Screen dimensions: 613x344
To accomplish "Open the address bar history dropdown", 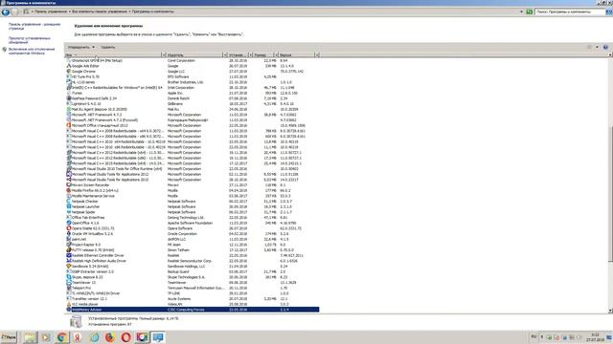I will (521, 11).
